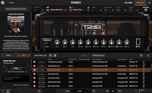Open the Filters tab

click(9, 55)
